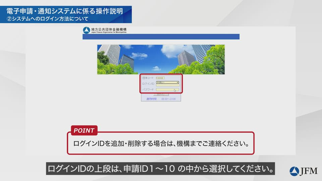Focus the lower ログインID text field

pyautogui.click(x=167, y=85)
